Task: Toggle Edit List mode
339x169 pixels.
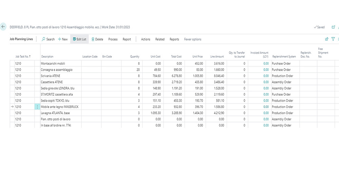Action: point(79,39)
